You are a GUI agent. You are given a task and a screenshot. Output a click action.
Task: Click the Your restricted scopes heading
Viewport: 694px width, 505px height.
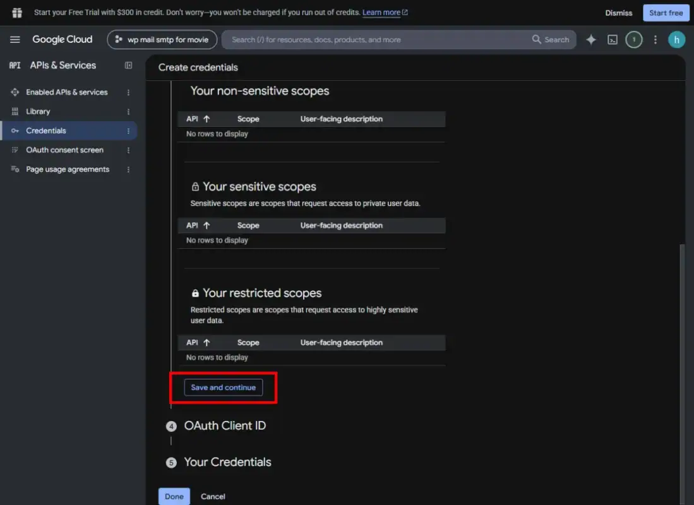click(262, 293)
